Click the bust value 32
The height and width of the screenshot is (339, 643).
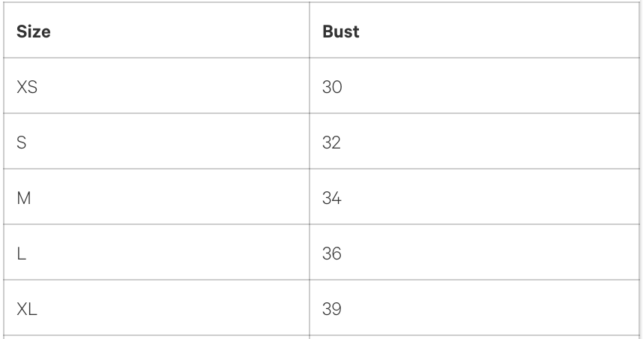331,142
